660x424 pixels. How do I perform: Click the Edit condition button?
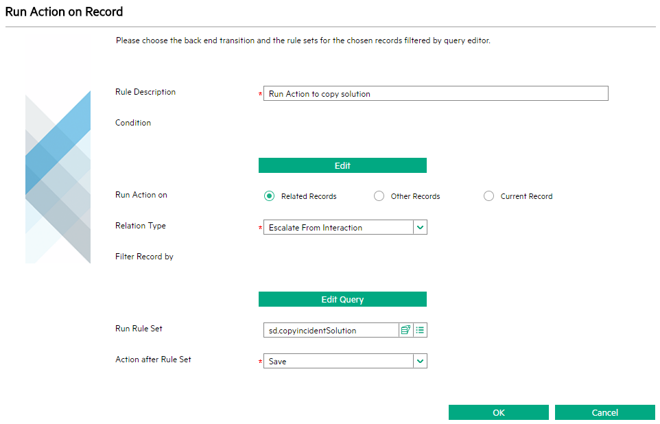point(342,165)
